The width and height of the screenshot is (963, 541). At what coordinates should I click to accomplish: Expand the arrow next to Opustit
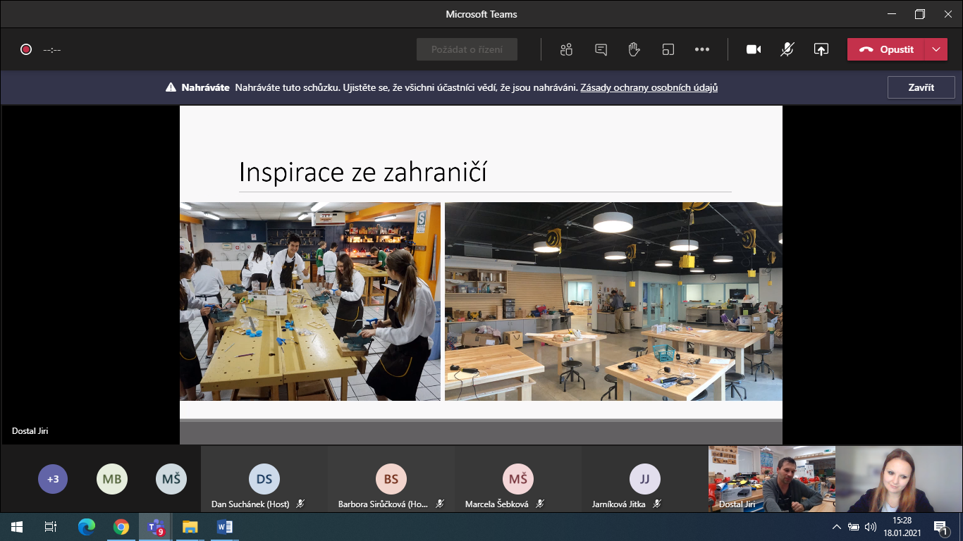click(x=936, y=49)
